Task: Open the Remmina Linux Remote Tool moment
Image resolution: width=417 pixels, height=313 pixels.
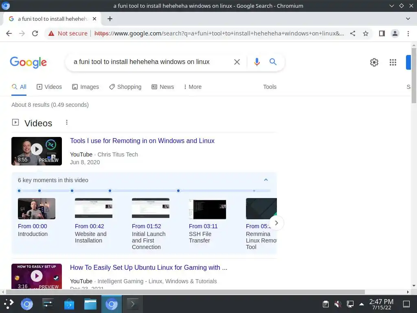Action: click(x=261, y=237)
